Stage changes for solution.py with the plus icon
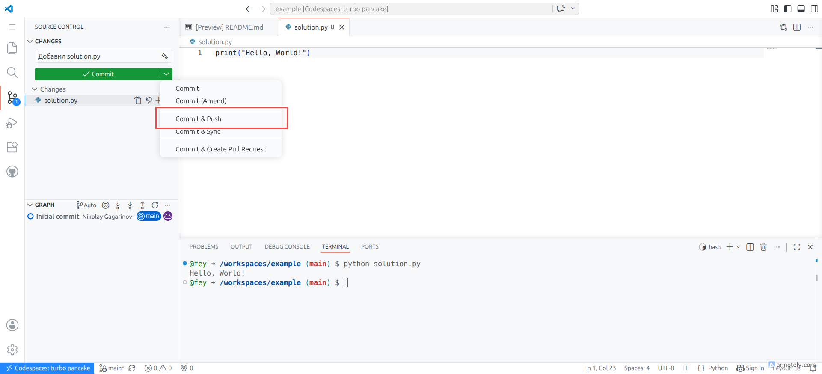 tap(158, 100)
